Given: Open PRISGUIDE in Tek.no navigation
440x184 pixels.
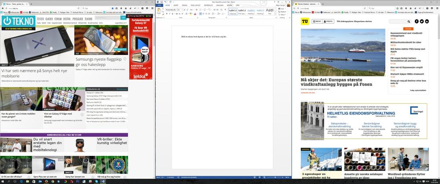Looking at the screenshot, I should coord(78,19).
